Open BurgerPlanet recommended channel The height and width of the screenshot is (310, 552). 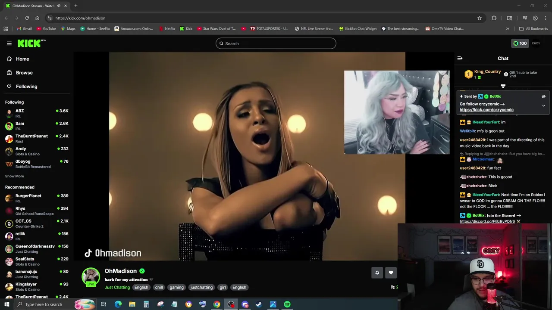click(x=36, y=198)
